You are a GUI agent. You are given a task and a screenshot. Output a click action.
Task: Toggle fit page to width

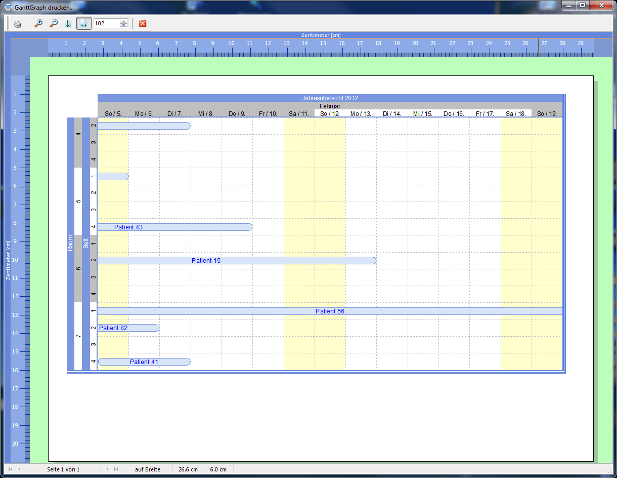(x=84, y=24)
